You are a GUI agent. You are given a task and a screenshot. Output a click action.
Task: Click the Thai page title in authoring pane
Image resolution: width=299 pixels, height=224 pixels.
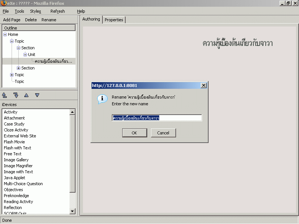pyautogui.click(x=238, y=43)
